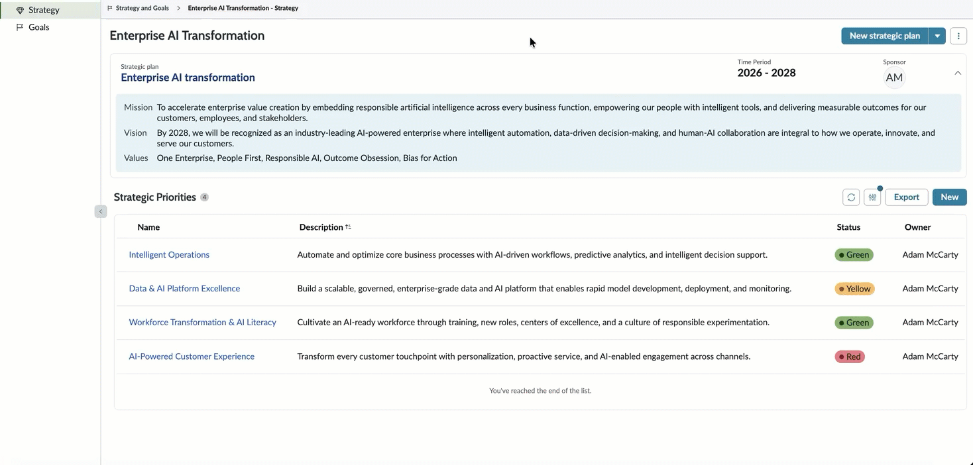Click the Red status badge
Viewport: 973px width, 465px height.
pos(850,356)
